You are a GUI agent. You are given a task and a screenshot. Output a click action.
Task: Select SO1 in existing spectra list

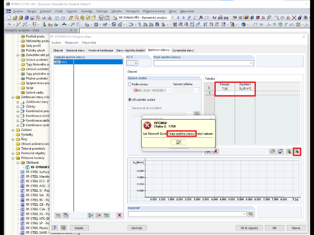[x=88, y=62]
